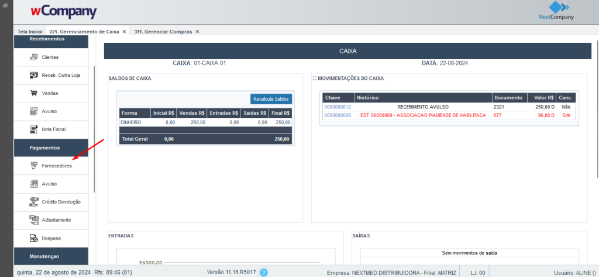Click the Recalcula Saldos button
The image size is (599, 277).
pos(271,99)
